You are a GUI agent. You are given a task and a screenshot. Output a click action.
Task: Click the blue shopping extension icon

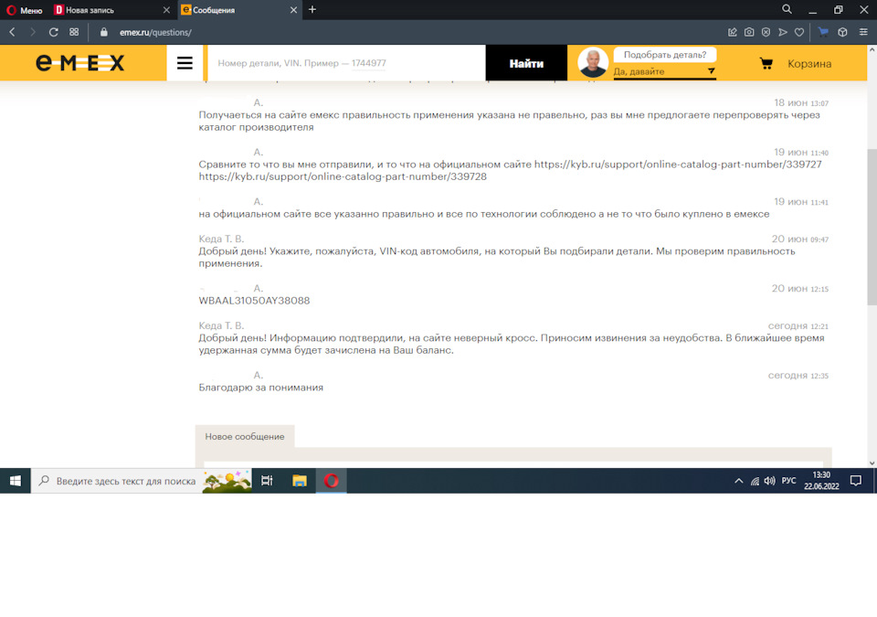pos(823,32)
